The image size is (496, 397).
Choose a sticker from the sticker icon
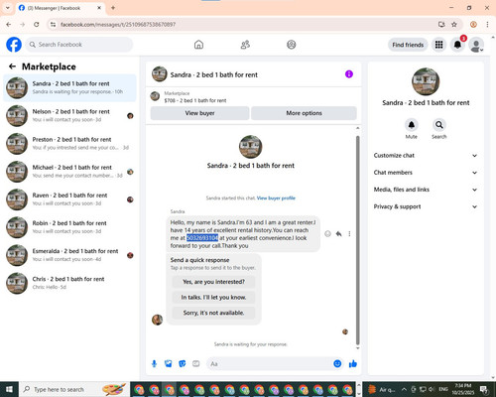[x=183, y=364]
